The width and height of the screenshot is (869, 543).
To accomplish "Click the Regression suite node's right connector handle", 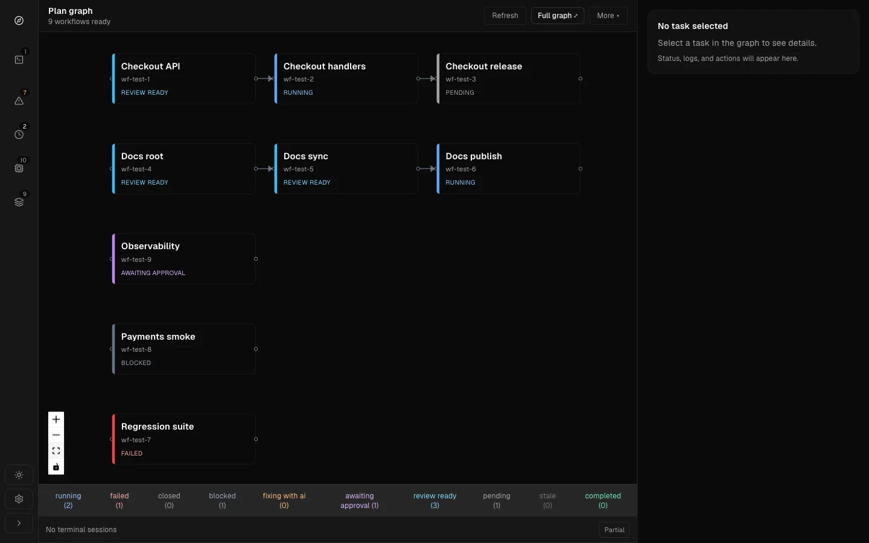I will pyautogui.click(x=256, y=439).
